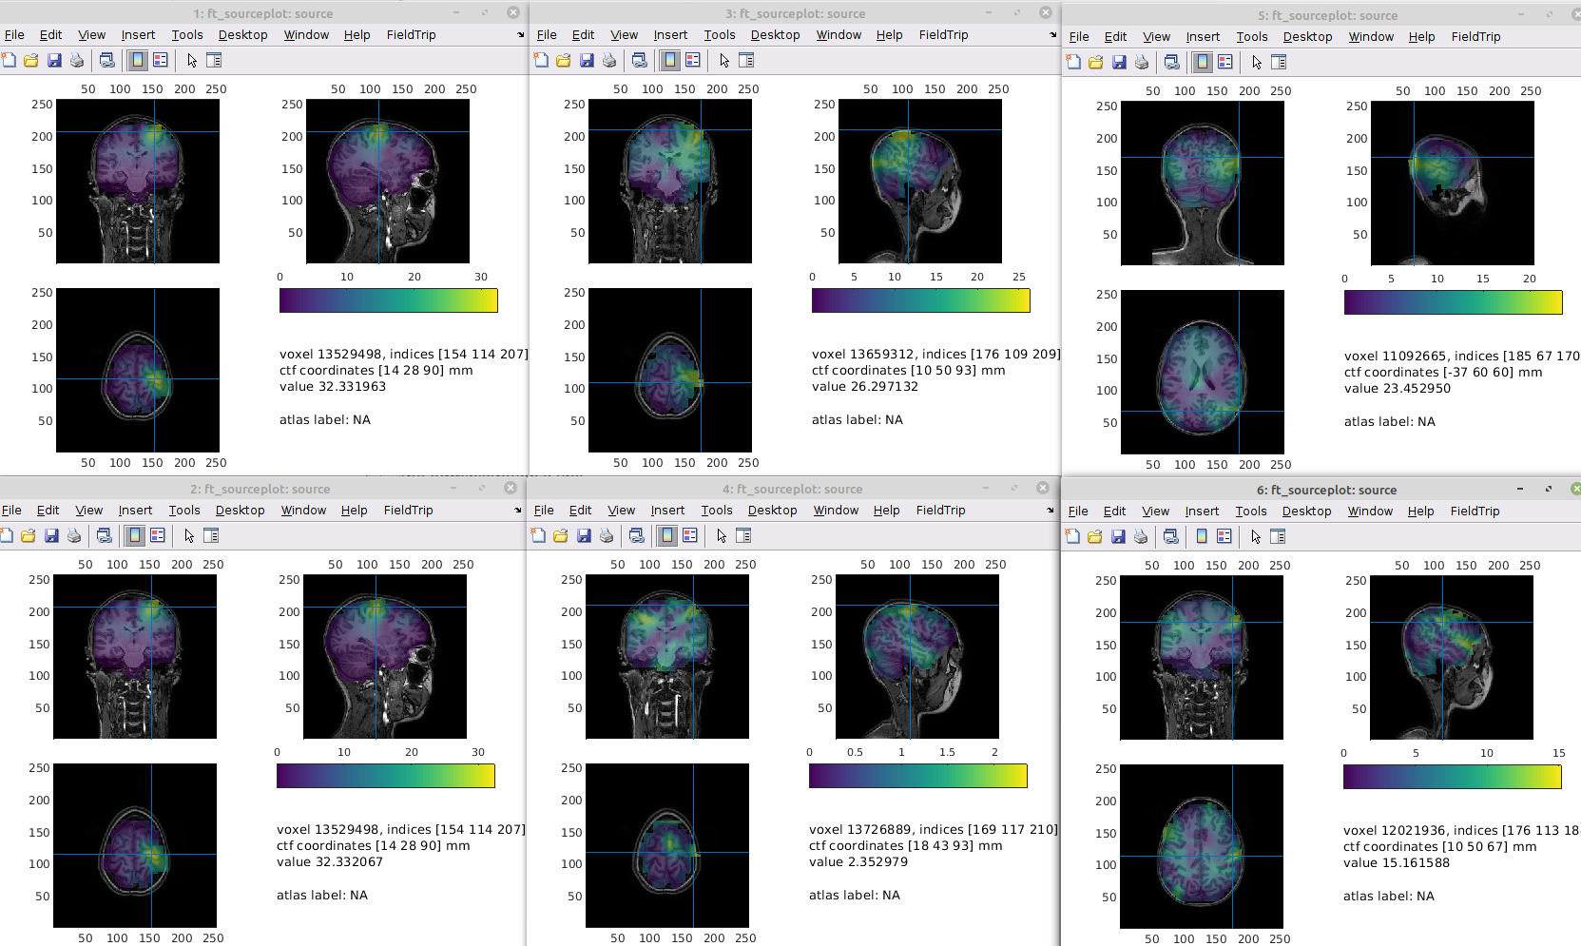Click Open File icon in window 2
Image resolution: width=1581 pixels, height=946 pixels.
pyautogui.click(x=29, y=535)
